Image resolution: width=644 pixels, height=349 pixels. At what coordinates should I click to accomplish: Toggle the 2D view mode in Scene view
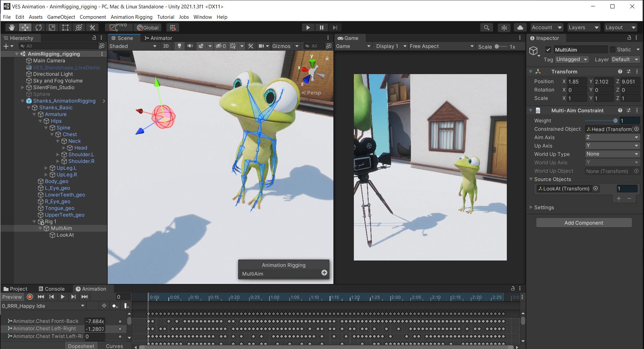166,46
